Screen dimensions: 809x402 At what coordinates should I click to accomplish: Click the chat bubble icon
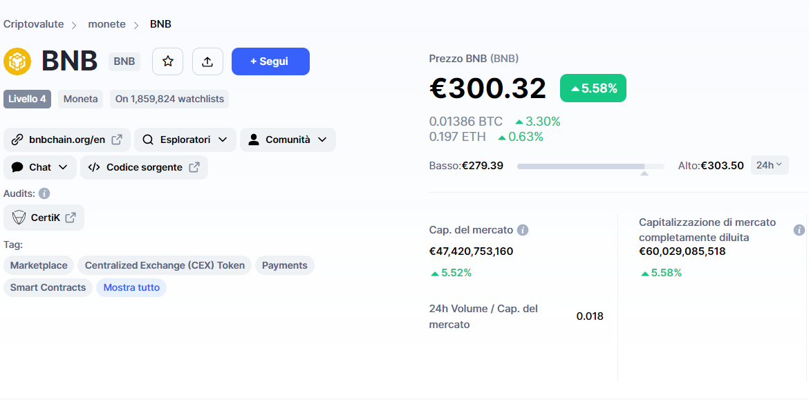click(17, 167)
